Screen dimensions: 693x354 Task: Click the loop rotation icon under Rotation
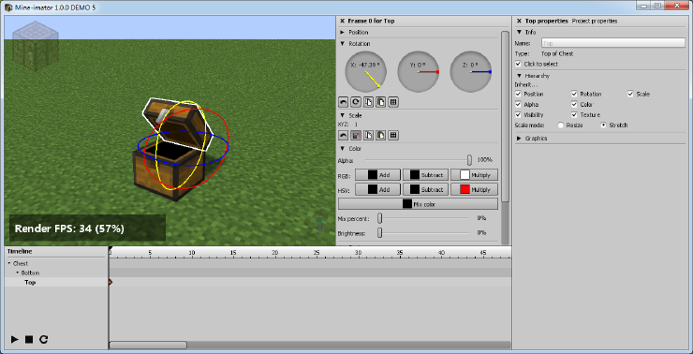click(355, 102)
